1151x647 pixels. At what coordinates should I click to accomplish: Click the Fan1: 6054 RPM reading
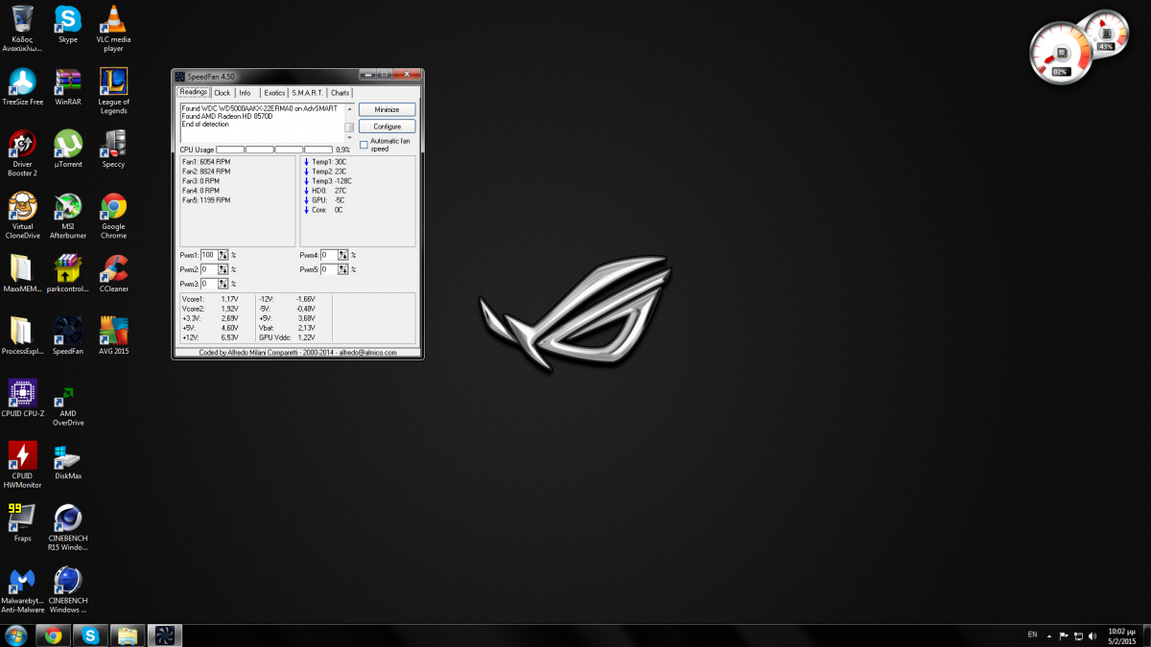(206, 162)
